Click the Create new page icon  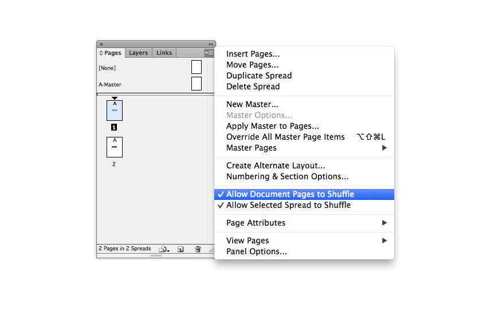coord(180,249)
